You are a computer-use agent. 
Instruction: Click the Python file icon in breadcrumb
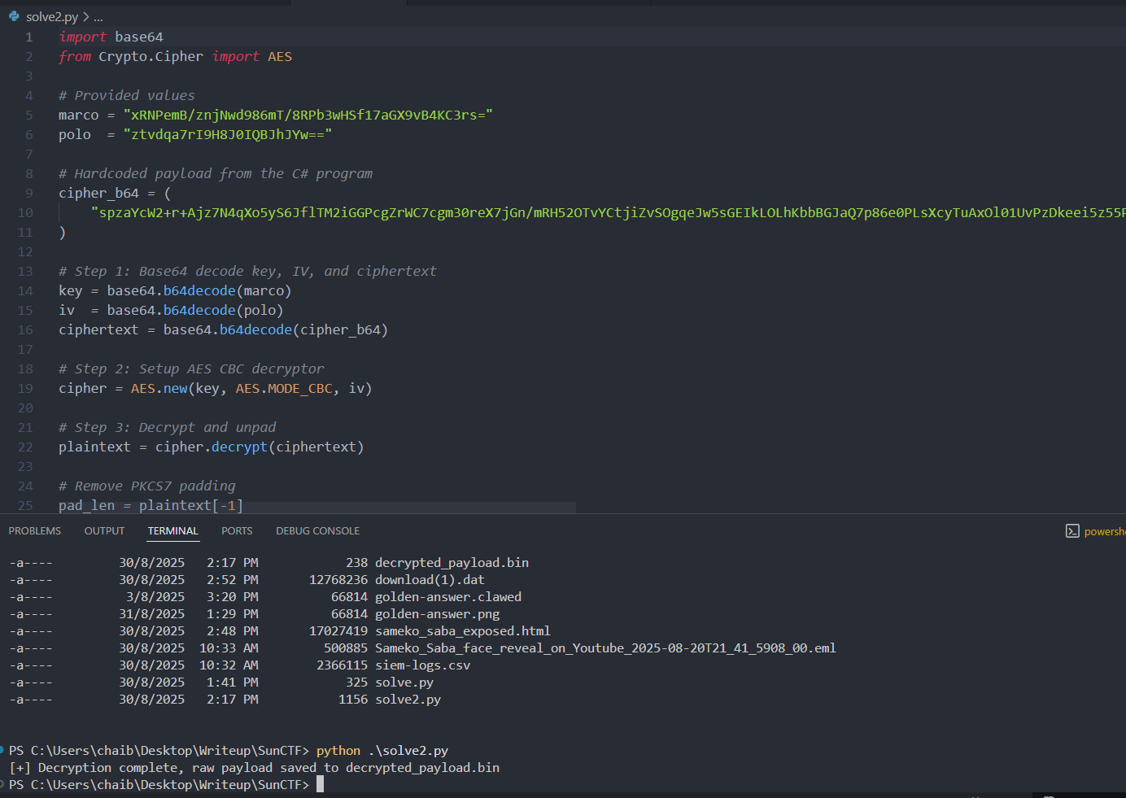14,16
